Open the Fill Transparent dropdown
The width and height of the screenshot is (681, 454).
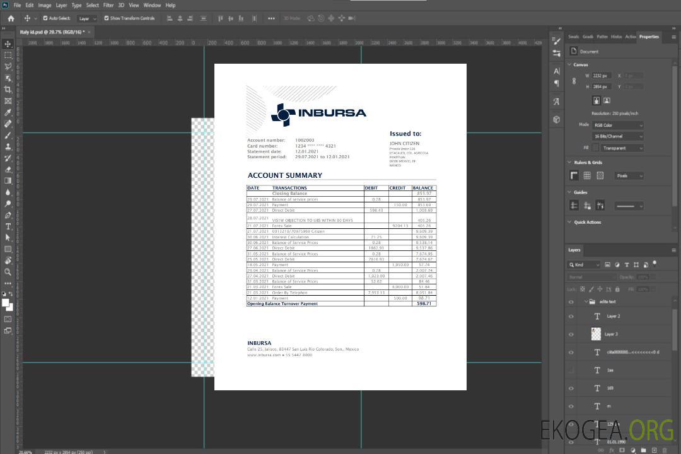(x=622, y=148)
